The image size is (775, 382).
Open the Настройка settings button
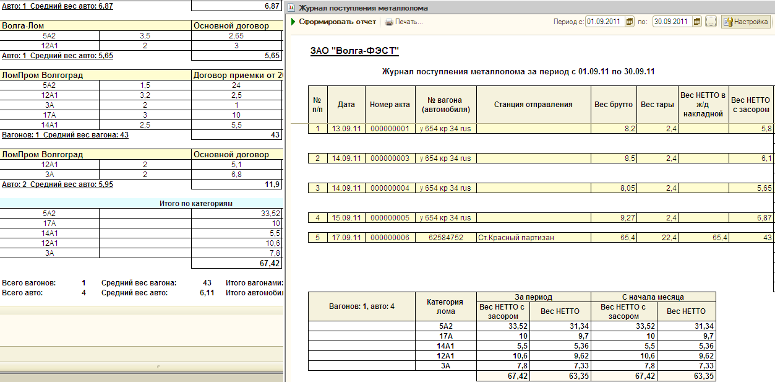pyautogui.click(x=746, y=22)
